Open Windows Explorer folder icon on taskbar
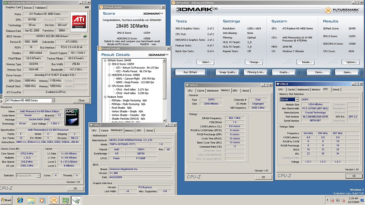This screenshot has height=205, width=365. point(31,200)
